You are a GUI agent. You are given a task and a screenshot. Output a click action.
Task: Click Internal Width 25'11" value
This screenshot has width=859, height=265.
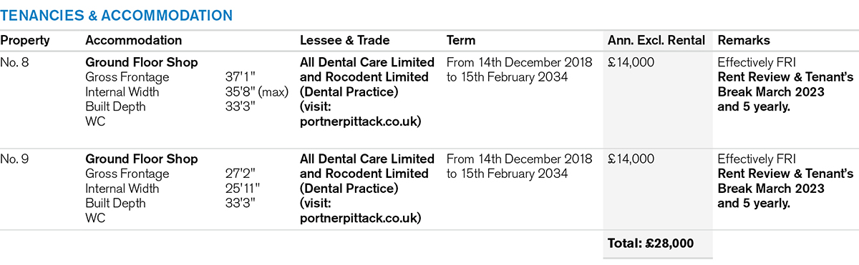point(242,189)
